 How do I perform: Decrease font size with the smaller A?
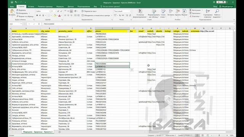61,11
